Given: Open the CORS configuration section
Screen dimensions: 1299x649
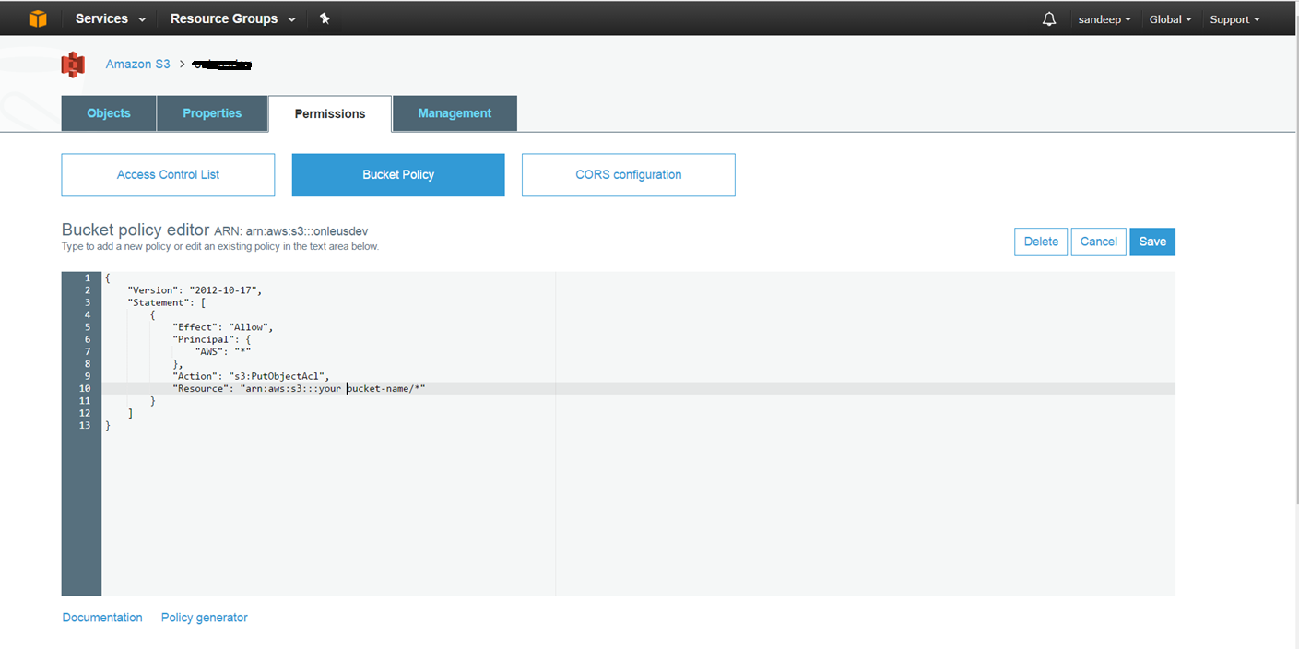Looking at the screenshot, I should 629,175.
